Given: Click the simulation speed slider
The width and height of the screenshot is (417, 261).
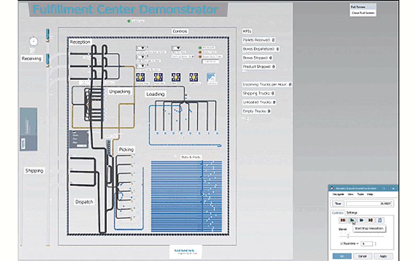Looking at the screenshot, I should click(x=348, y=235).
